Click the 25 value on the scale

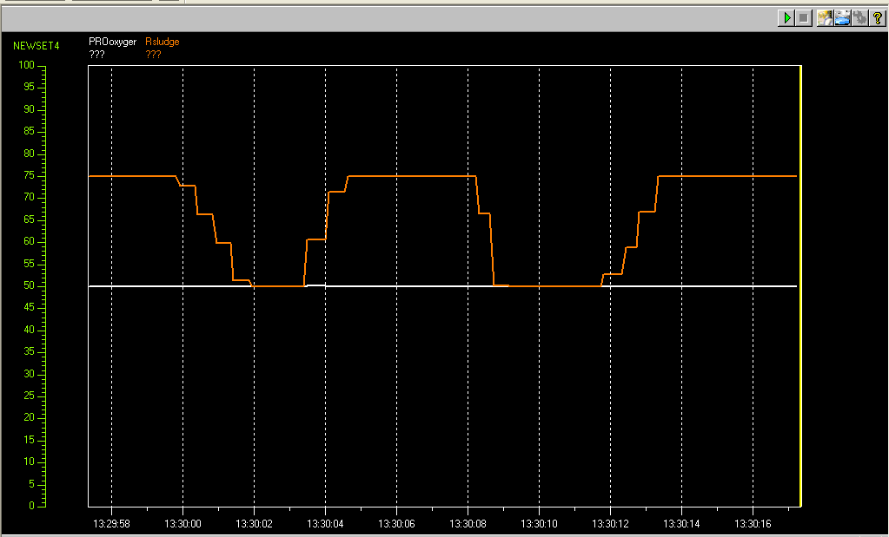coord(29,396)
